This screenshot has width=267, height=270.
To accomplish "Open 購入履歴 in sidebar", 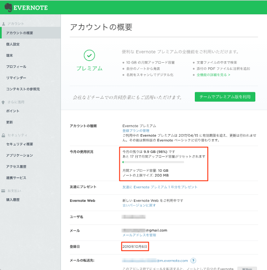I will click(13, 200).
